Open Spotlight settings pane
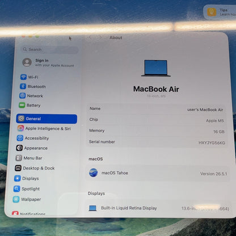Viewport: 236px width, 236px height. [x=27, y=189]
